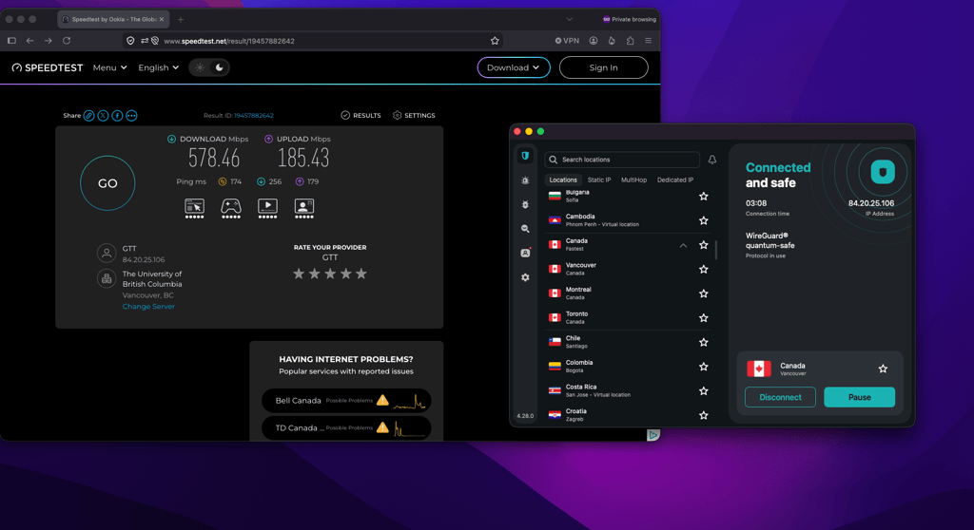The image size is (974, 530).
Task: Bookmark this page with the star icon
Action: tap(495, 41)
